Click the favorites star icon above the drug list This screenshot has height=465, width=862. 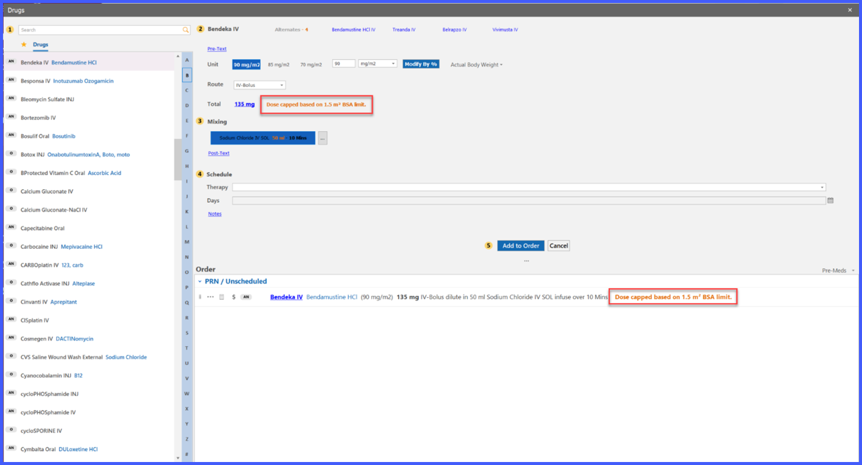(x=24, y=45)
